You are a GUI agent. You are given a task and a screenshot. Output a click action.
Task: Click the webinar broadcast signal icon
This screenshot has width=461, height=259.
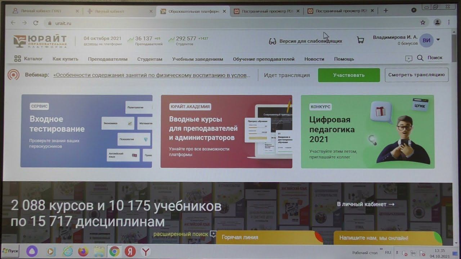14,75
